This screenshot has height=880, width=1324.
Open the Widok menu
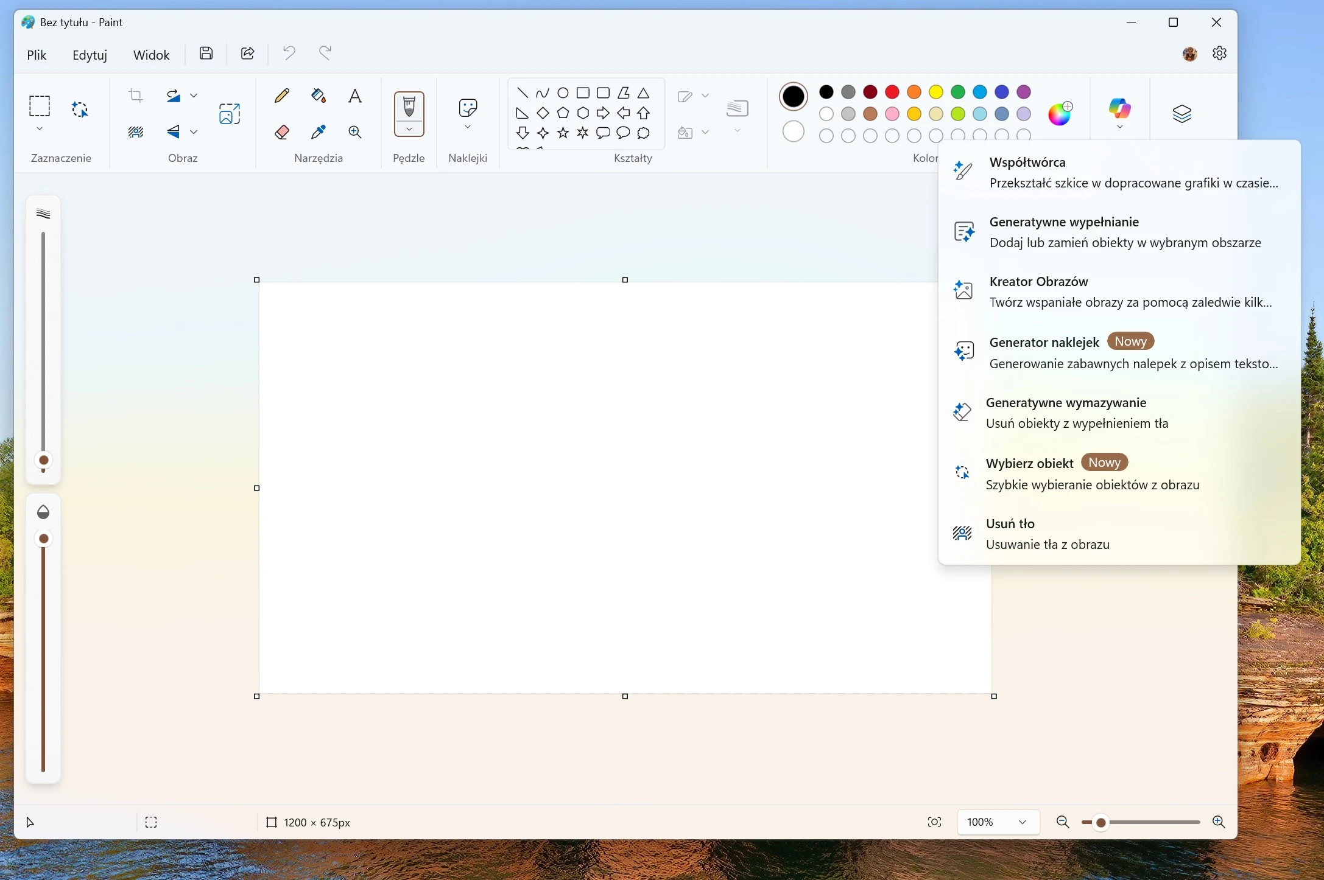(151, 55)
